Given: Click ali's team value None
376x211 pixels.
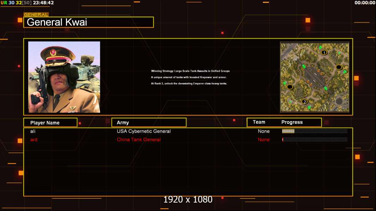Looking at the screenshot, I should (263, 131).
